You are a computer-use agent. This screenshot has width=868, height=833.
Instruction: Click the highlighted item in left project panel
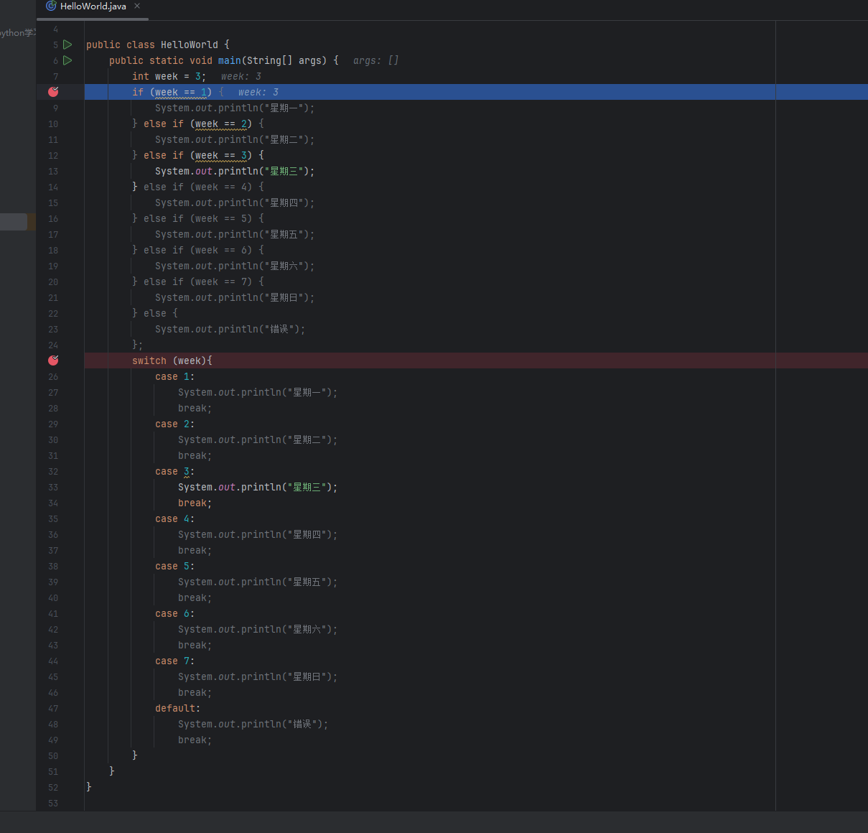point(13,222)
